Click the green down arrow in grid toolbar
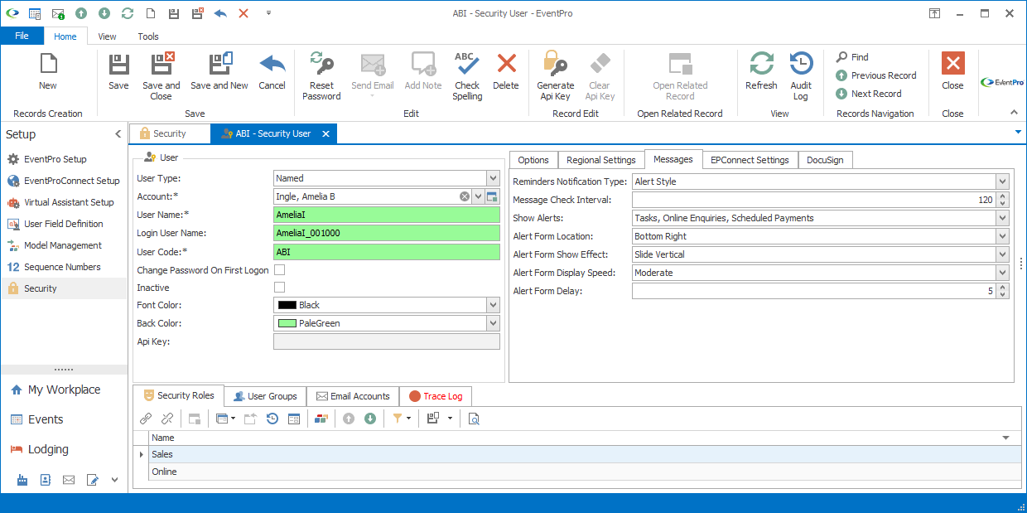Viewport: 1027px width, 513px height. click(370, 419)
